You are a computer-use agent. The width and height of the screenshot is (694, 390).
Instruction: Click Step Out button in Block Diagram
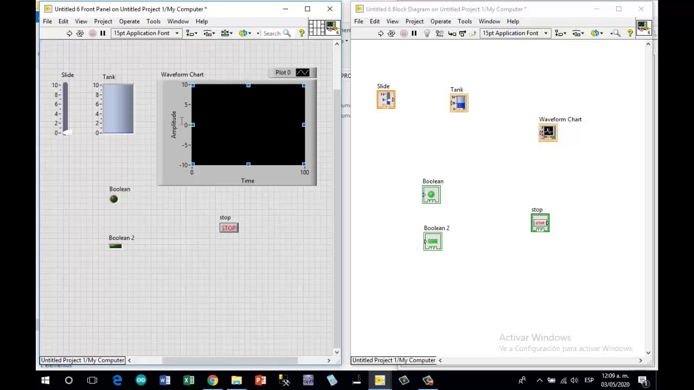[473, 34]
